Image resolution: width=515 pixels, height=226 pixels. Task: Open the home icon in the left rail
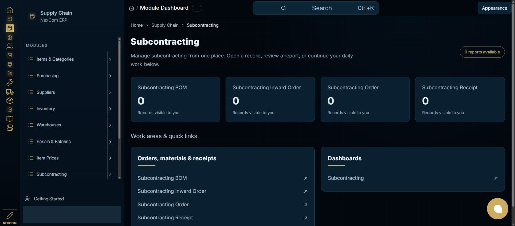click(x=10, y=10)
